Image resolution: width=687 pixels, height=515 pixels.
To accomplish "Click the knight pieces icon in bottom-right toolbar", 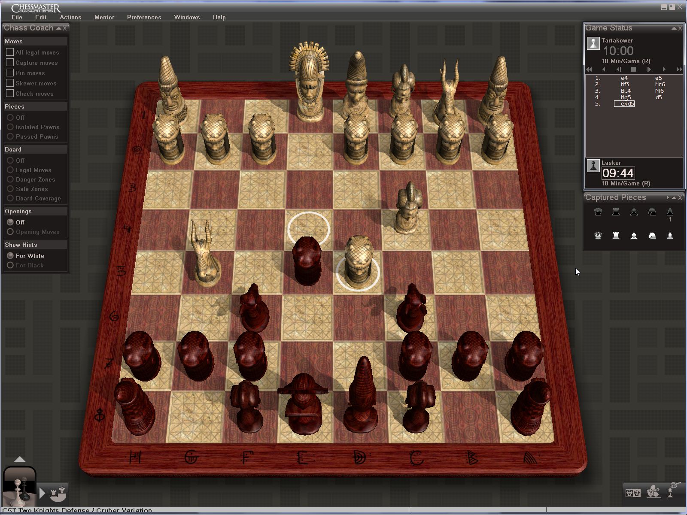I will (653, 492).
